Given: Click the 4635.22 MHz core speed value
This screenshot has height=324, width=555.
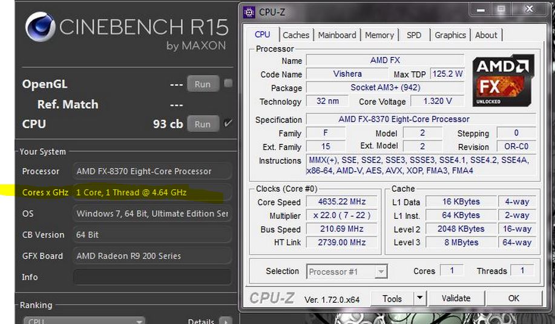Looking at the screenshot, I should [341, 202].
